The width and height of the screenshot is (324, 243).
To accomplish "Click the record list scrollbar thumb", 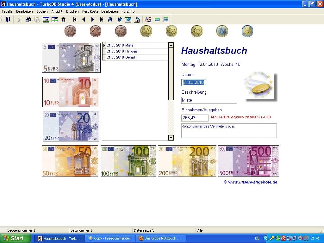I will (171, 74).
